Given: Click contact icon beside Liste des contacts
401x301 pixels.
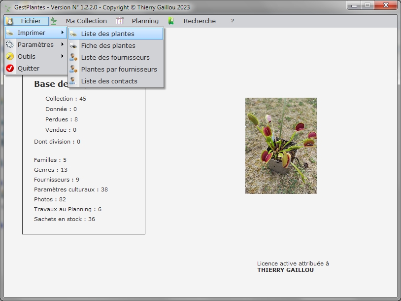Looking at the screenshot, I should click(73, 81).
